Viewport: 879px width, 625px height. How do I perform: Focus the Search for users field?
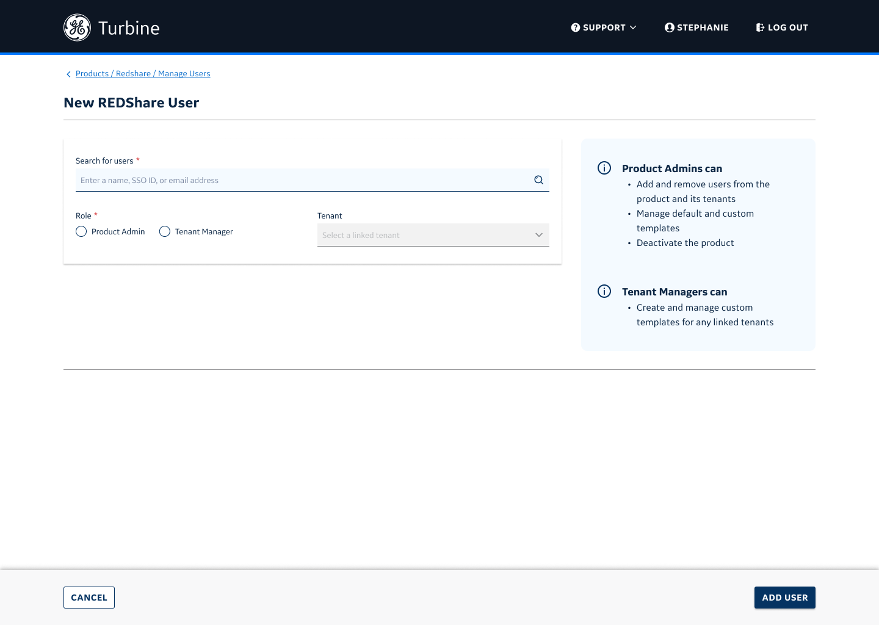(x=302, y=180)
